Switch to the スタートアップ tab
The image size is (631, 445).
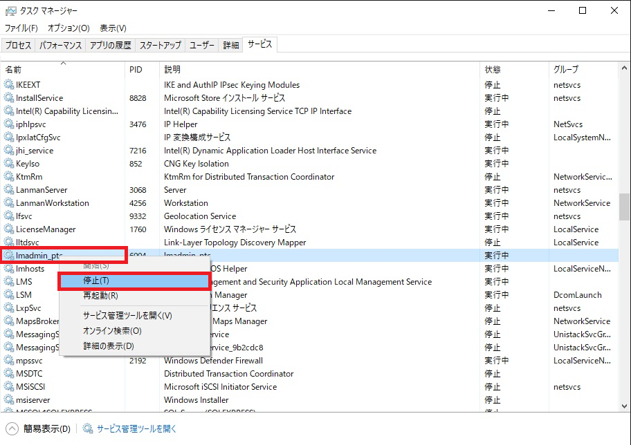pyautogui.click(x=160, y=45)
